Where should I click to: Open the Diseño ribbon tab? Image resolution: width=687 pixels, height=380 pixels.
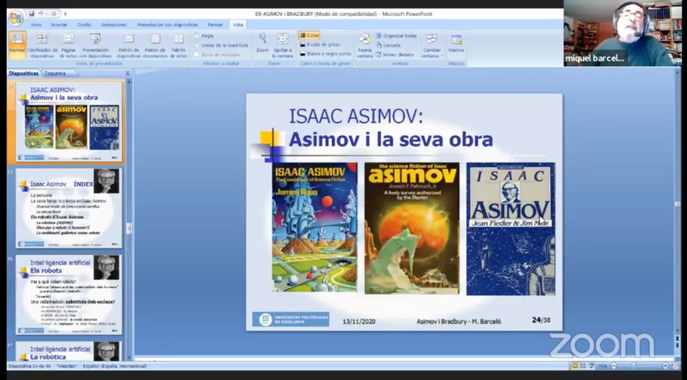84,25
